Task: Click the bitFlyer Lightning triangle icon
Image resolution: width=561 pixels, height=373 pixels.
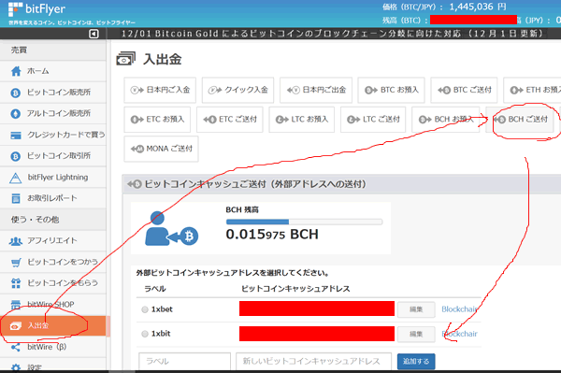Action: 15,178
